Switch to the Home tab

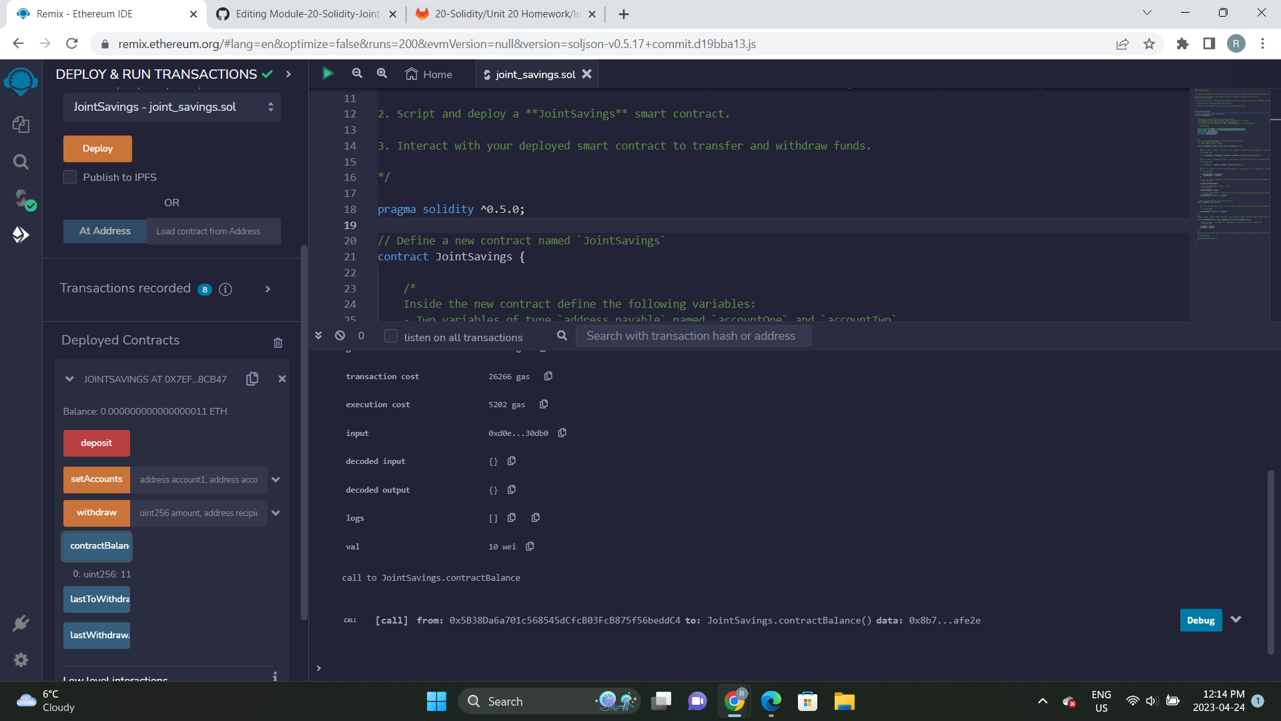[x=429, y=74]
